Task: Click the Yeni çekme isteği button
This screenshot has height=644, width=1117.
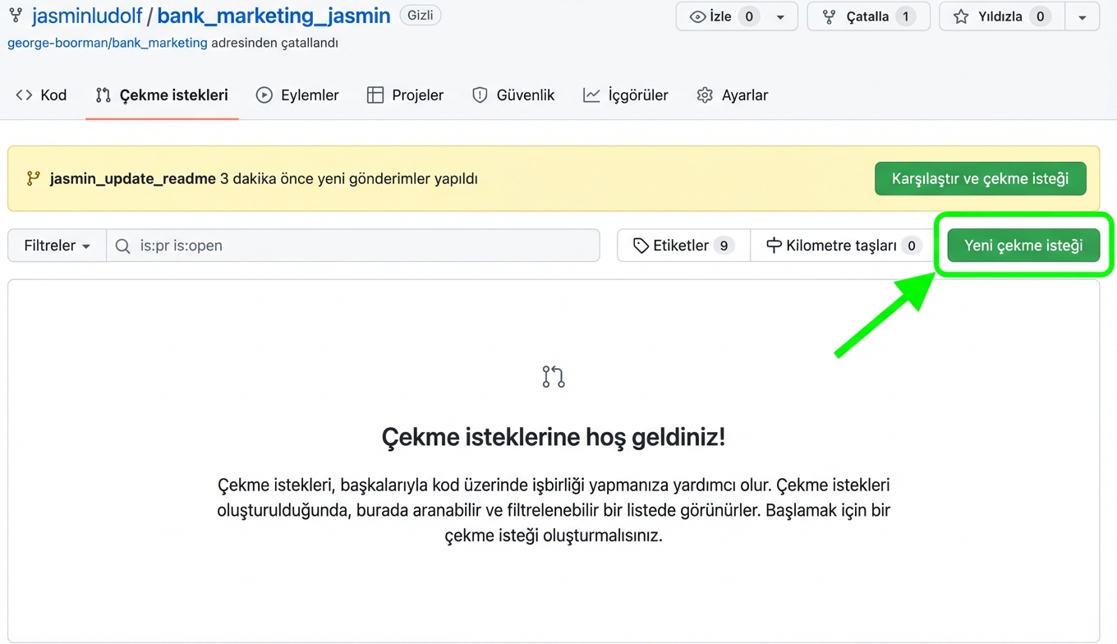Action: click(x=1023, y=245)
